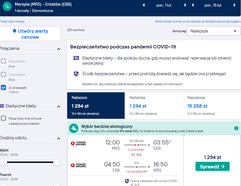Tick the Bezpośredni checkbox
The image size is (241, 186).
(x=3, y=61)
